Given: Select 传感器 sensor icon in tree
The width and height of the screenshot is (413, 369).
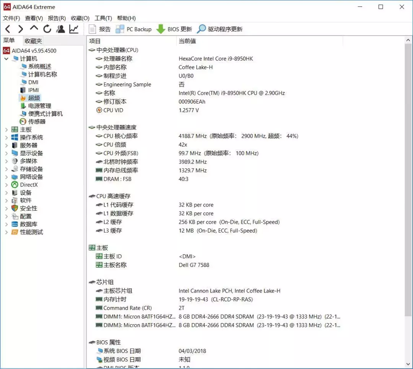Looking at the screenshot, I should [x=23, y=122].
